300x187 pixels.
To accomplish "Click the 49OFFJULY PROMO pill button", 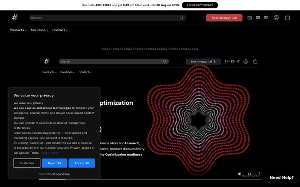I will point(200,5).
